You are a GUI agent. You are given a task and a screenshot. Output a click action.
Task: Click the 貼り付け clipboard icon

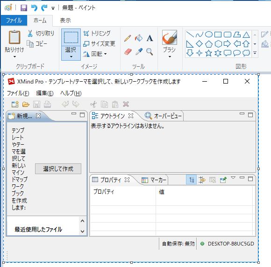[14, 37]
